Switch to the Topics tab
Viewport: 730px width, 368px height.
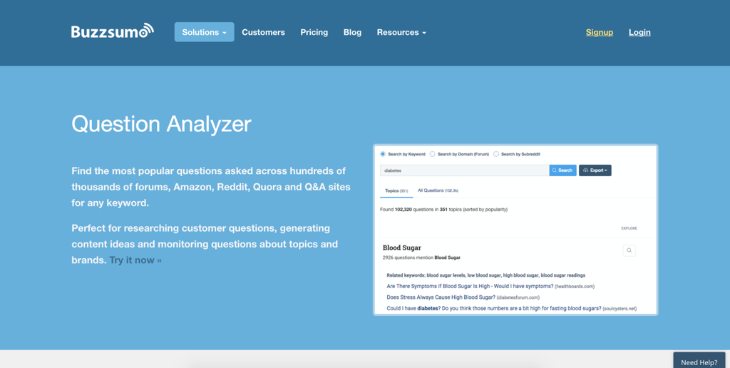coord(396,190)
